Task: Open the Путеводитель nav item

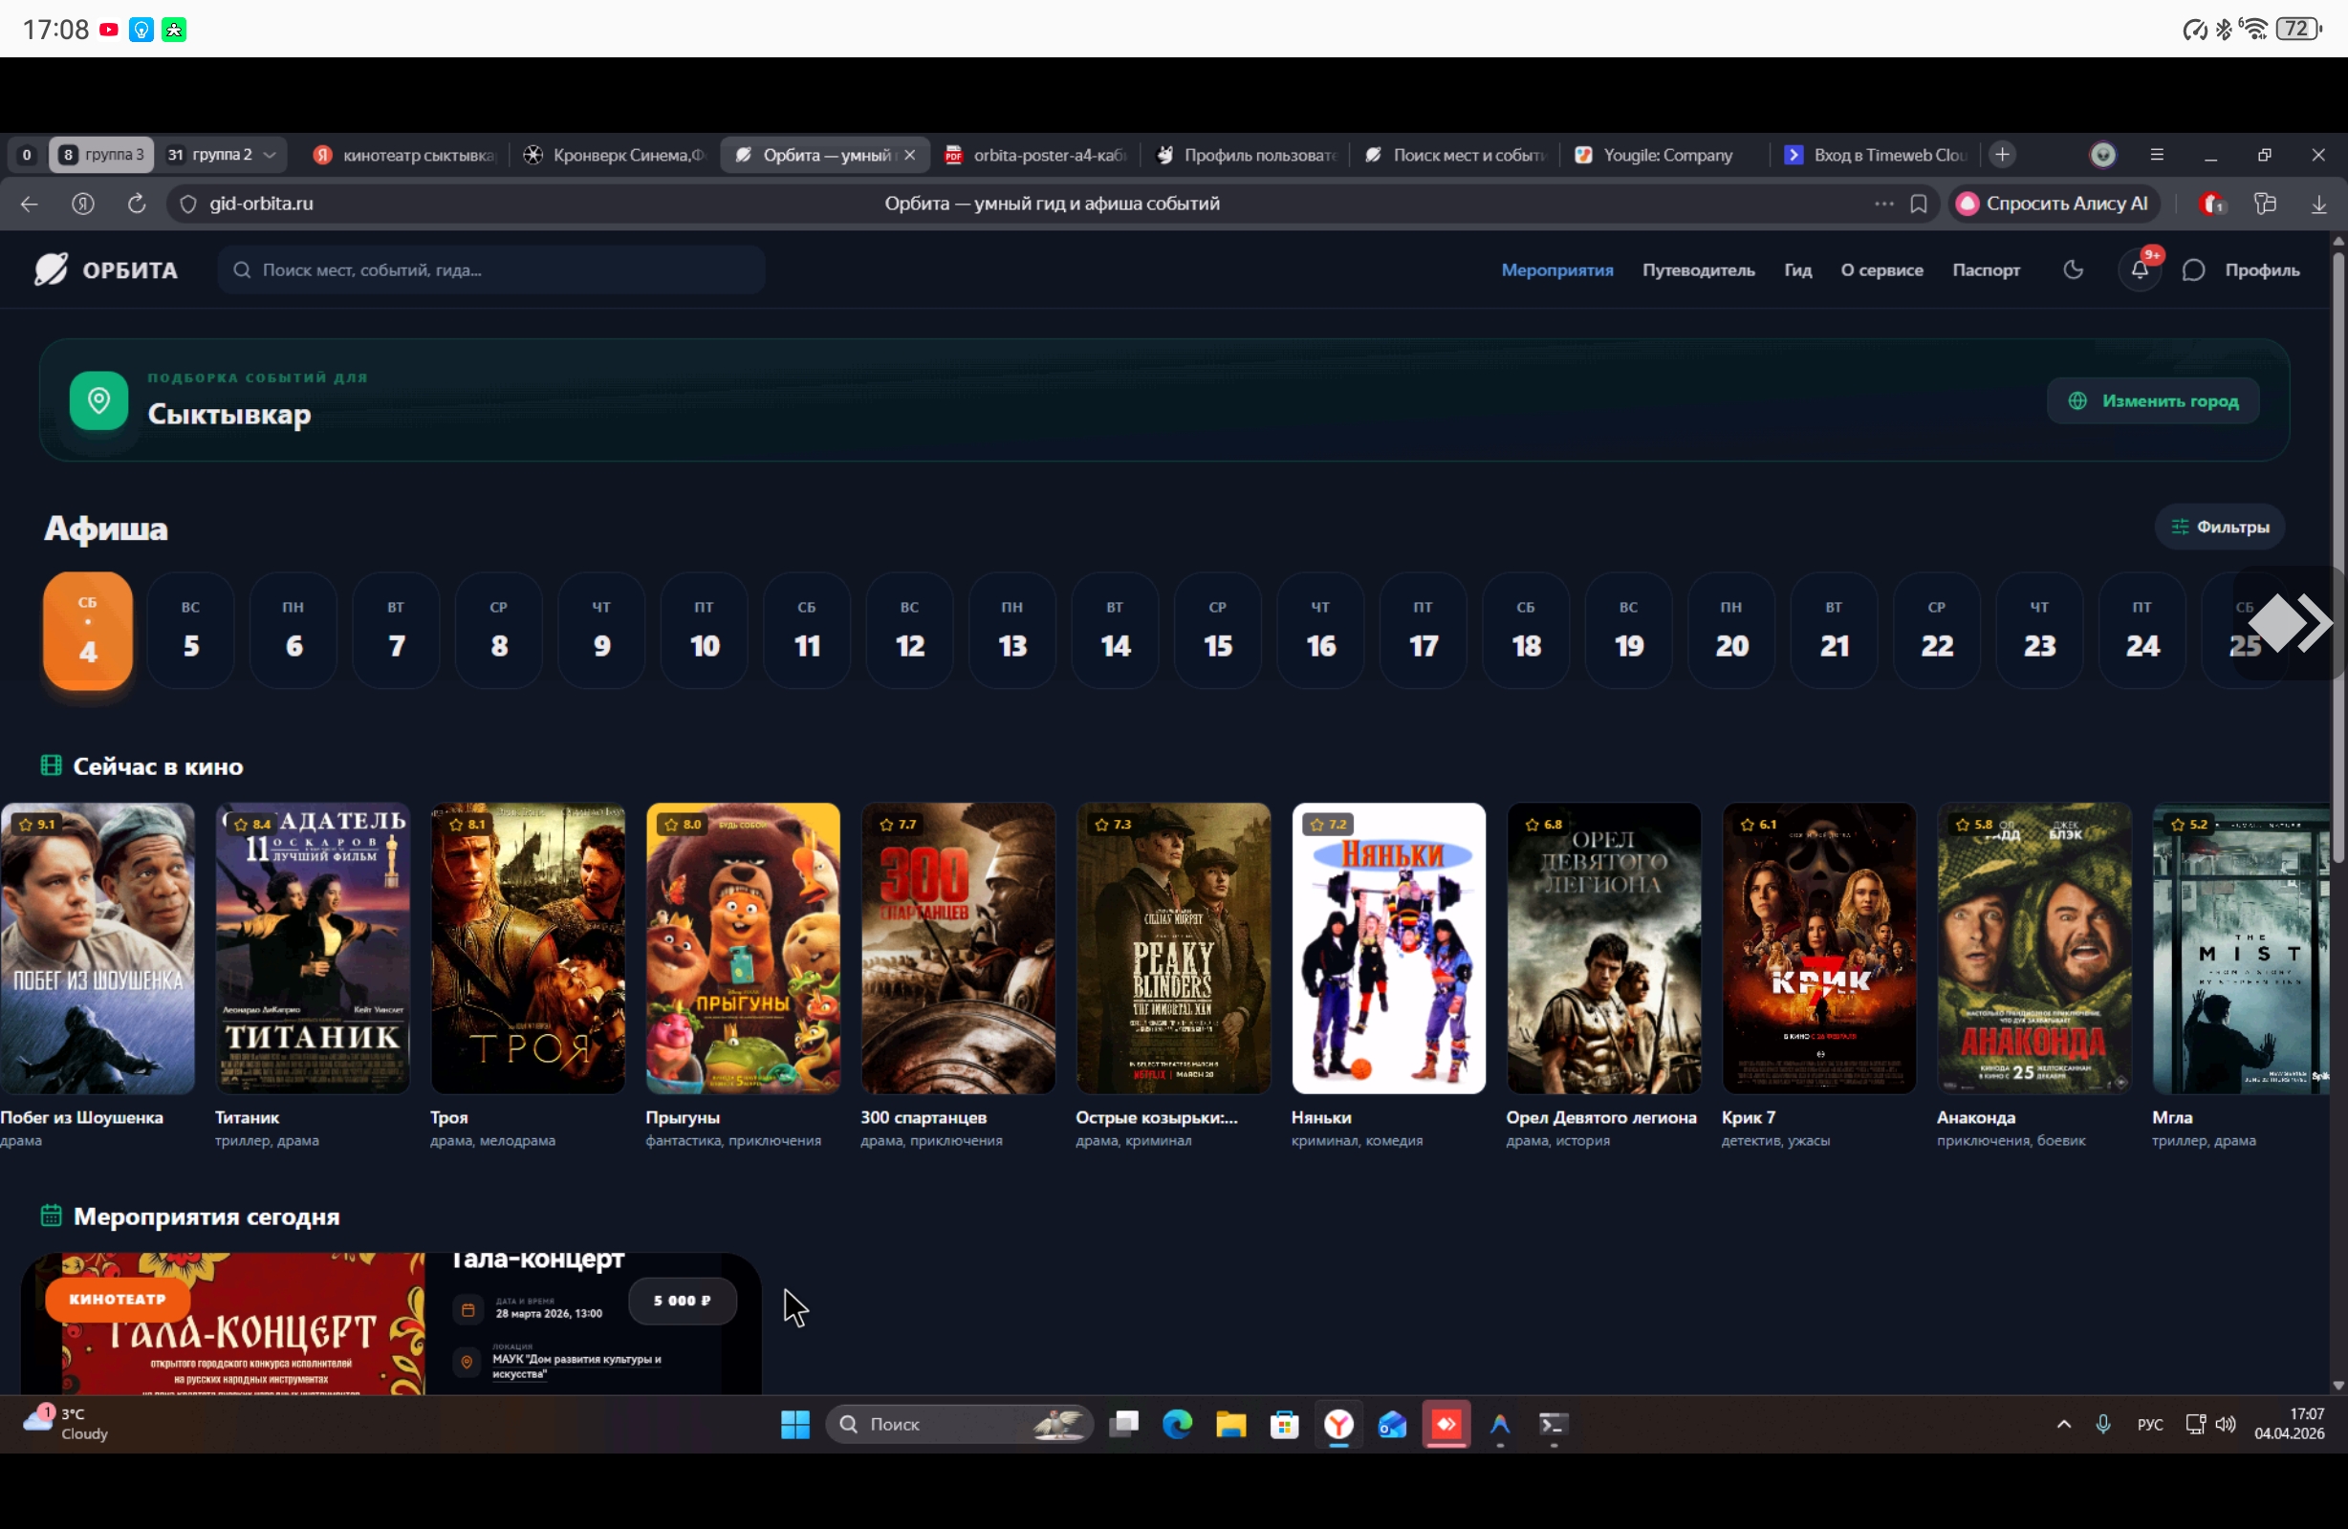Action: click(x=1698, y=269)
